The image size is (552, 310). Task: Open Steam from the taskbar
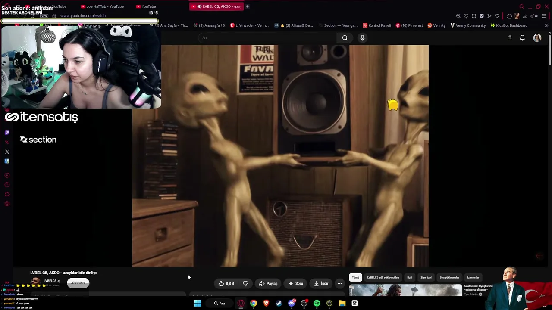(x=279, y=303)
